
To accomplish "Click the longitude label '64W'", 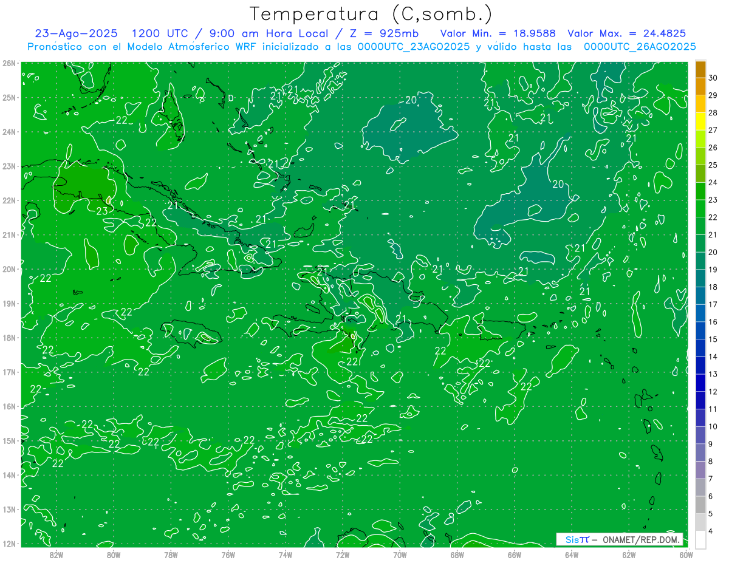I will (x=572, y=554).
